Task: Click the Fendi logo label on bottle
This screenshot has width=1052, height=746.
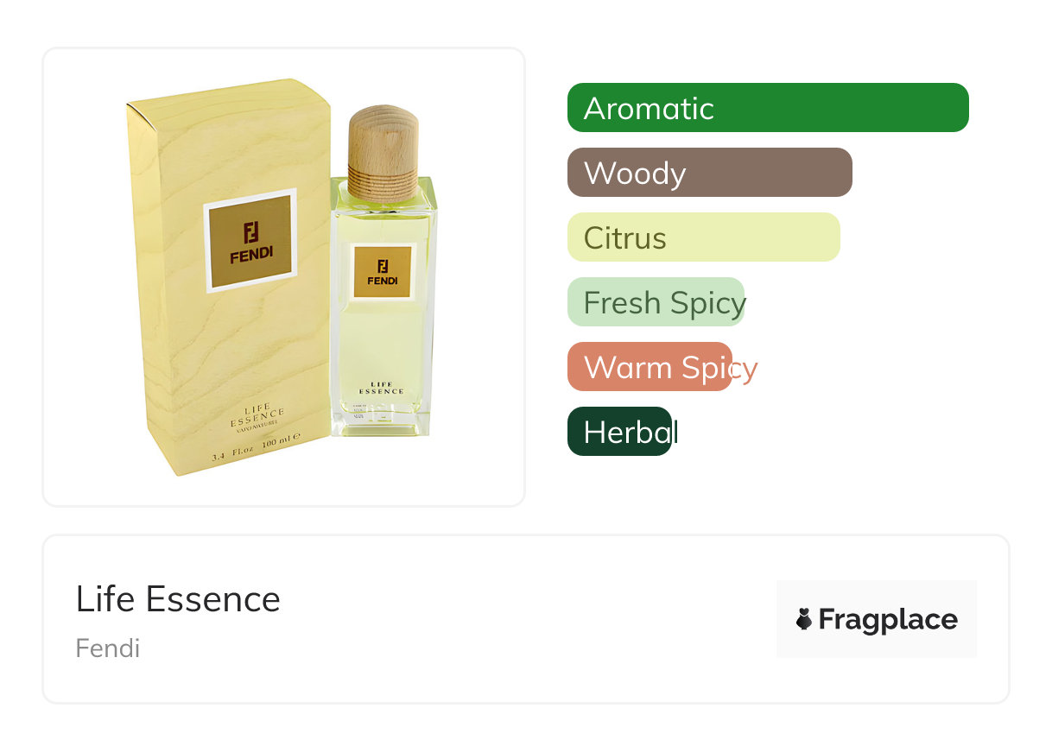Action: [x=383, y=271]
